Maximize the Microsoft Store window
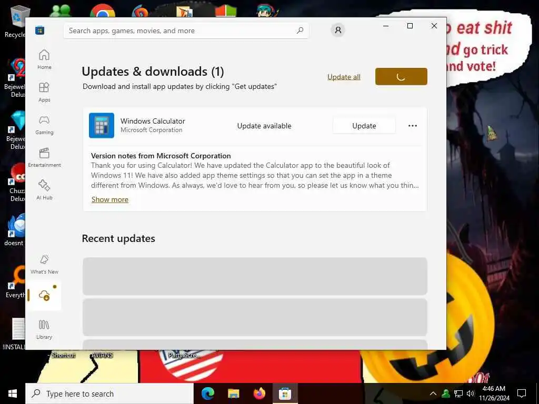The width and height of the screenshot is (539, 404). (x=410, y=26)
